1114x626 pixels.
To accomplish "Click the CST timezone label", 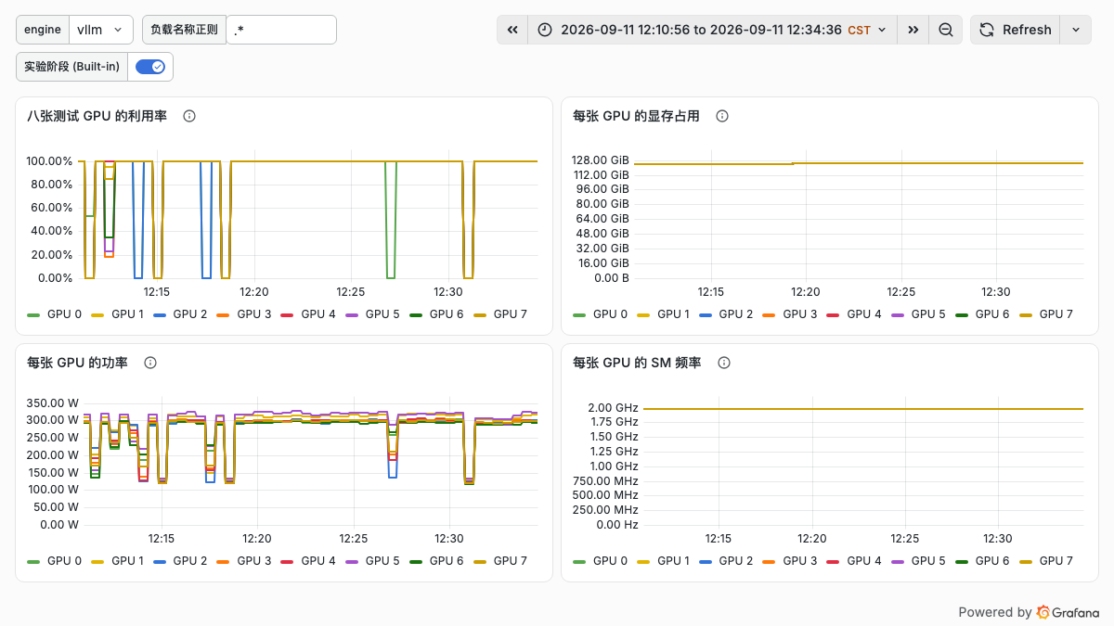I will pyautogui.click(x=860, y=30).
